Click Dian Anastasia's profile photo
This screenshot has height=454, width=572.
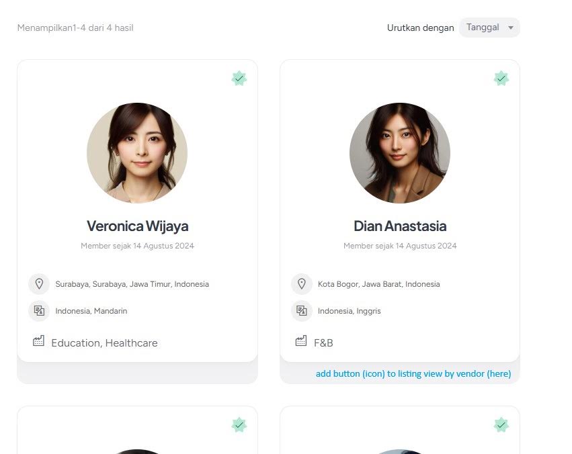[x=400, y=153]
